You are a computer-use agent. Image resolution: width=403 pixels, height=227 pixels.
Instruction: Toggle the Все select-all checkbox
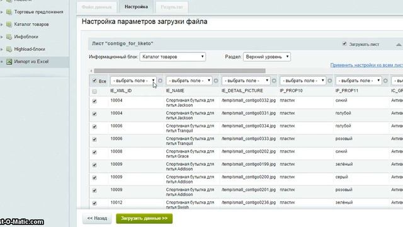[x=94, y=81]
